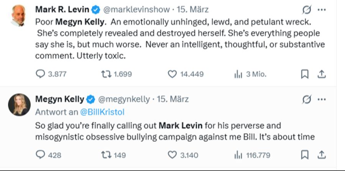Image resolution: width=345 pixels, height=171 pixels.
Task: Open Grok icon on Kelly's tweet
Action: click(x=306, y=99)
